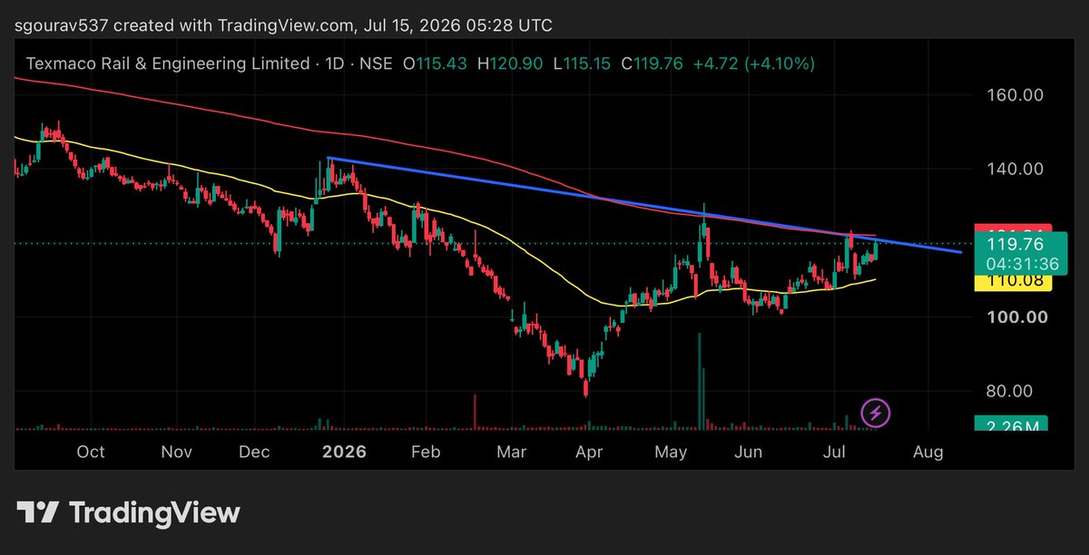Click the purple lightning bolt icon
The height and width of the screenshot is (555, 1089).
875,414
